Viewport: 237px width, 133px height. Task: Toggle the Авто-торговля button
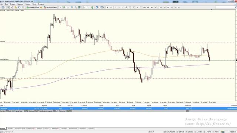point(50,7)
